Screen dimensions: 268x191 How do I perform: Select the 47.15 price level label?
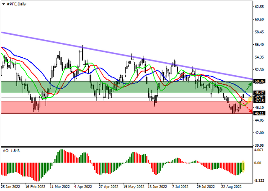point(259,101)
